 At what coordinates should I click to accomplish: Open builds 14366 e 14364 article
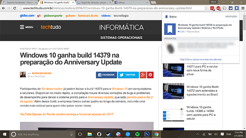pos(201,113)
